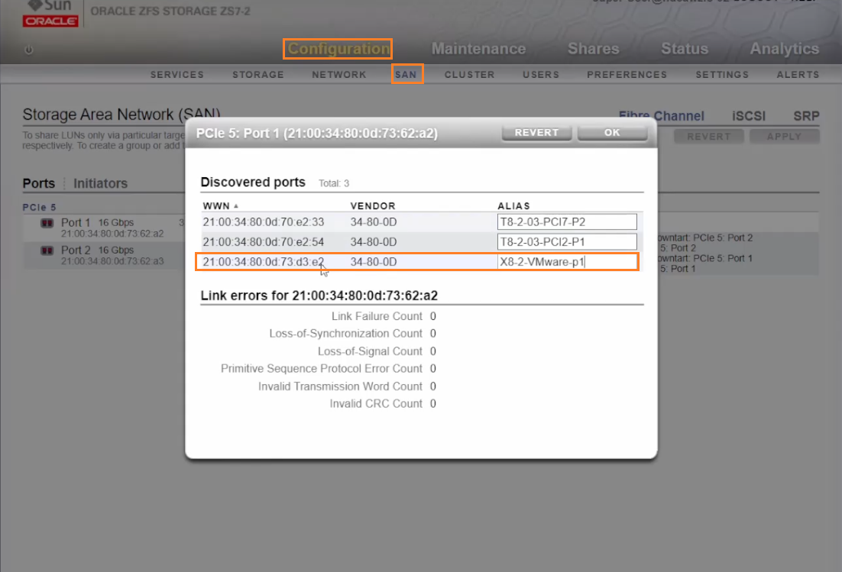
Task: Click the power icon below the logo
Action: [x=29, y=50]
